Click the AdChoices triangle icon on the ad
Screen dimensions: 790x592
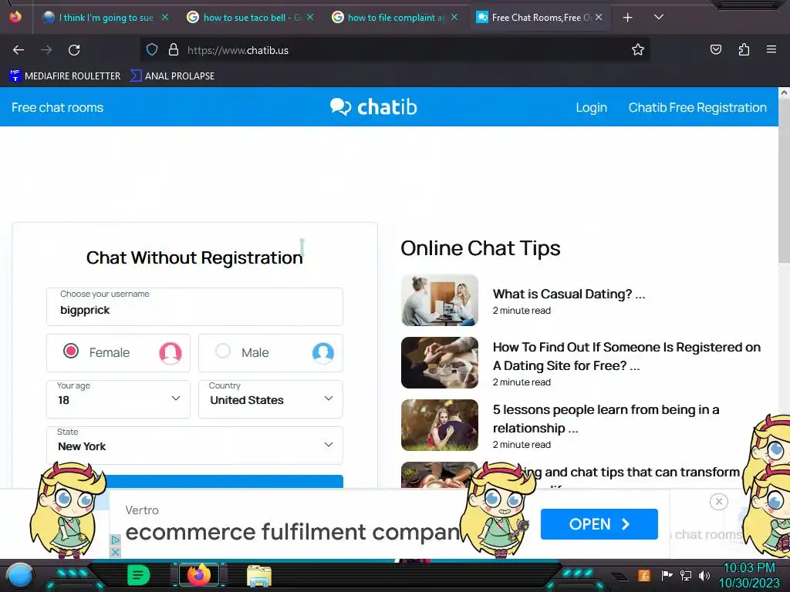tap(116, 540)
